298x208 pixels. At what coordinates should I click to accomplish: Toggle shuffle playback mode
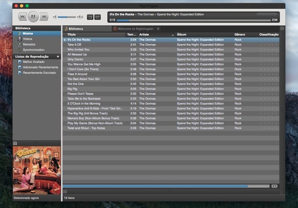coord(90,17)
